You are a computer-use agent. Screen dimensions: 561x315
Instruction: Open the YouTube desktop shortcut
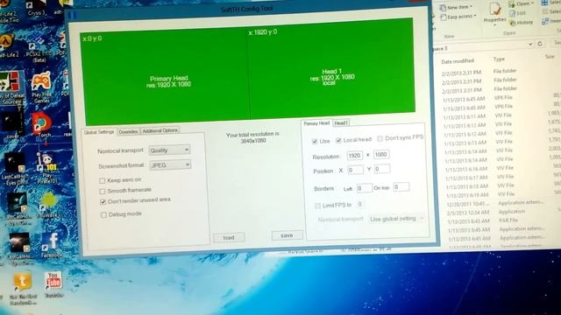pos(53,284)
